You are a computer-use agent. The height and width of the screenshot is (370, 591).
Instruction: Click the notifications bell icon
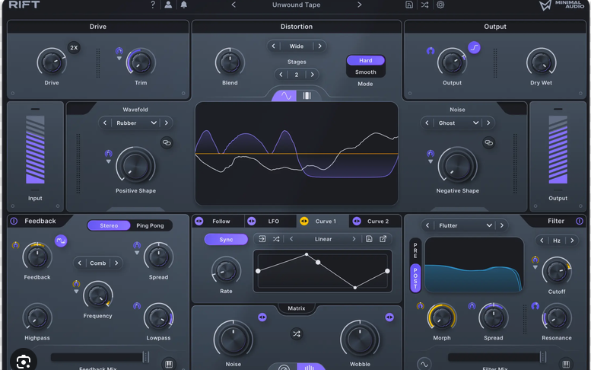[x=183, y=5]
